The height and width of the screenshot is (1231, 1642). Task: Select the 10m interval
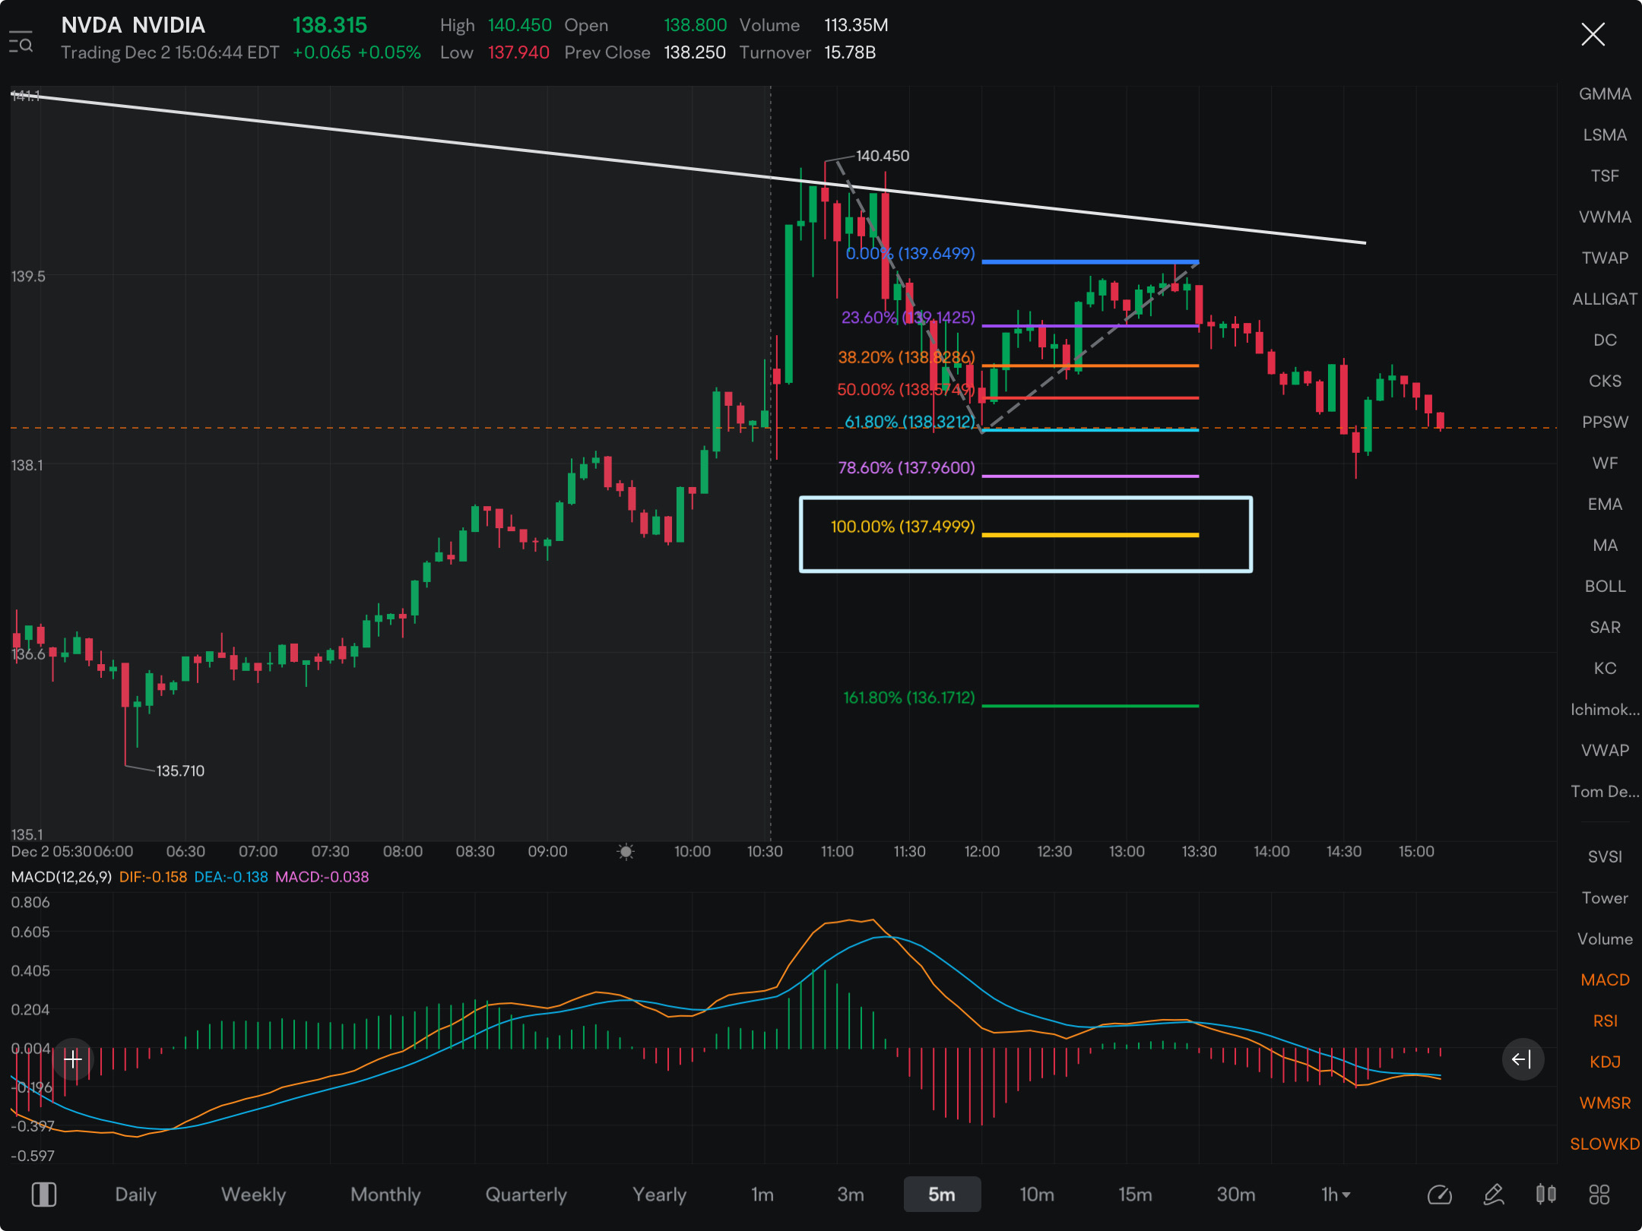coord(1037,1195)
